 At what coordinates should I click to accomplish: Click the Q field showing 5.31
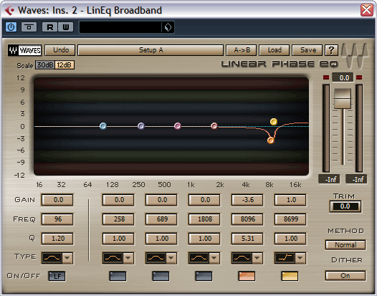[x=247, y=239]
